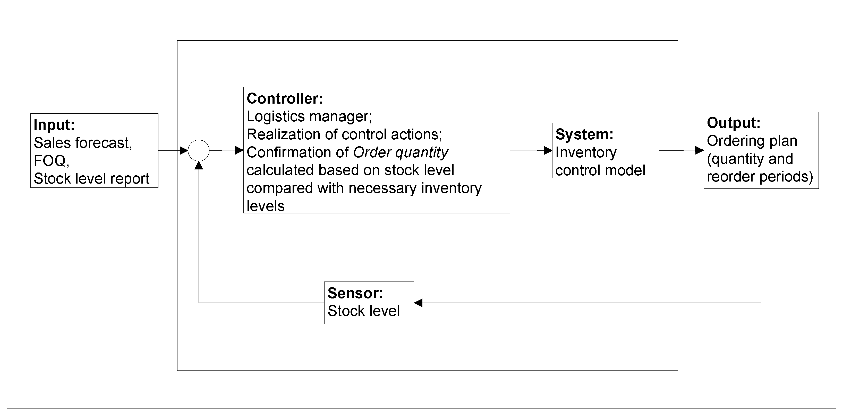Select the 'Stock level' text in the Sensor box
This screenshot has width=843, height=417.
364,311
